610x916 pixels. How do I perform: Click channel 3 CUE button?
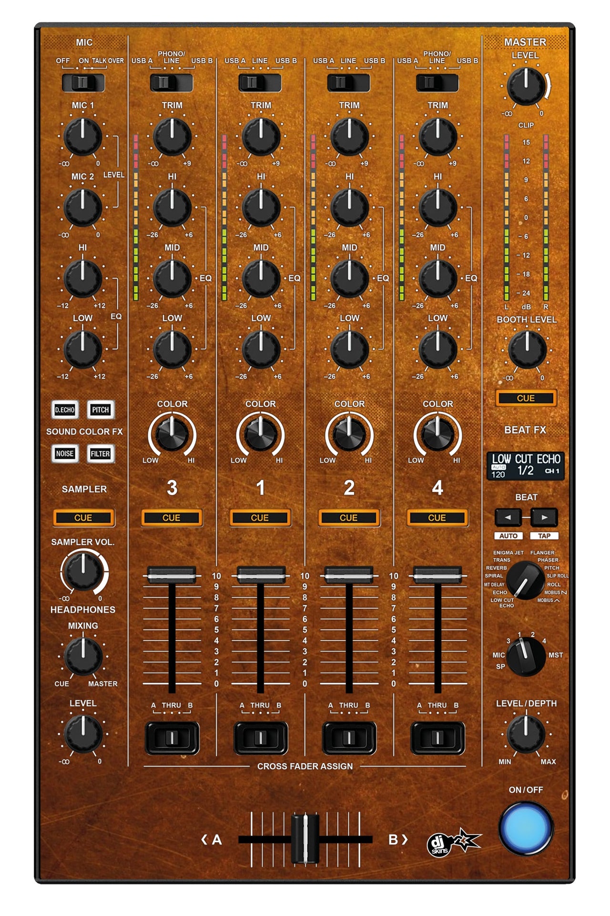[x=172, y=518]
